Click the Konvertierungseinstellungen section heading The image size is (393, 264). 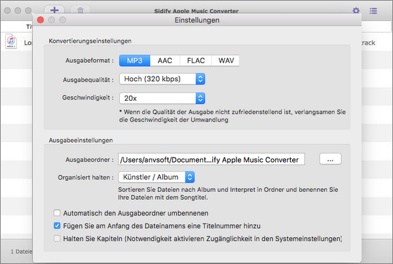90,41
